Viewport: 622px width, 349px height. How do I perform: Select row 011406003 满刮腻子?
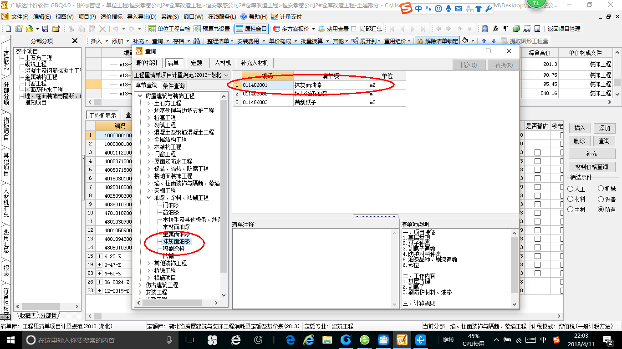(x=319, y=102)
